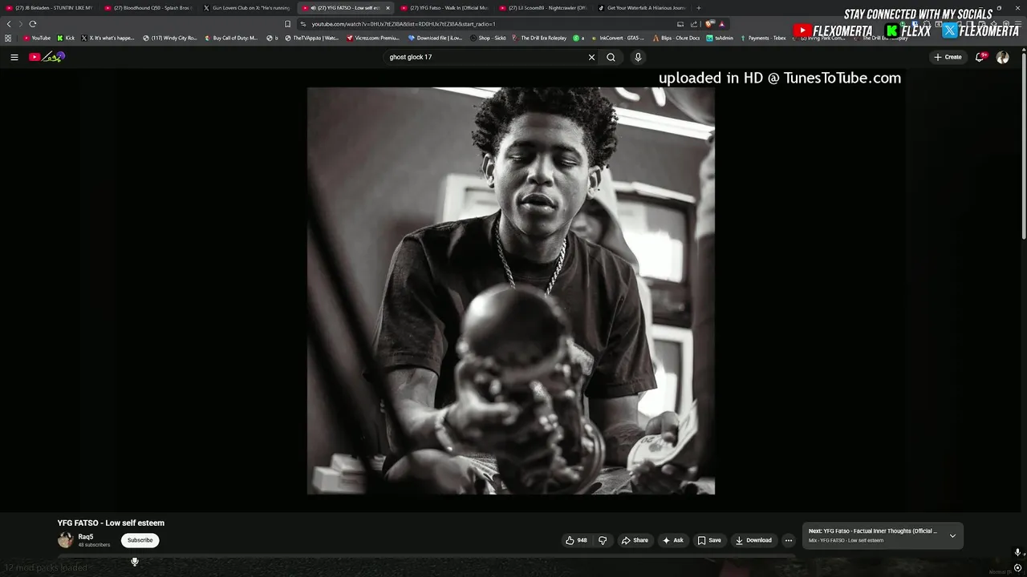Click the video title 'YFG FATSO - Low self esteem'

[x=111, y=523]
